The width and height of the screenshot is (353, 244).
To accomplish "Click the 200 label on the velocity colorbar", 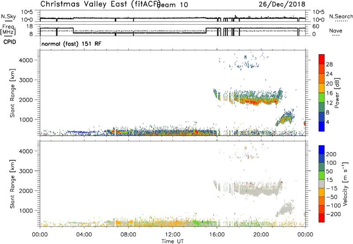I will 331,154.
